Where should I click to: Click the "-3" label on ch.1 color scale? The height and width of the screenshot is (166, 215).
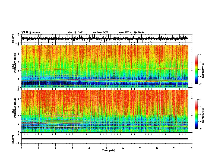click(x=200, y=55)
